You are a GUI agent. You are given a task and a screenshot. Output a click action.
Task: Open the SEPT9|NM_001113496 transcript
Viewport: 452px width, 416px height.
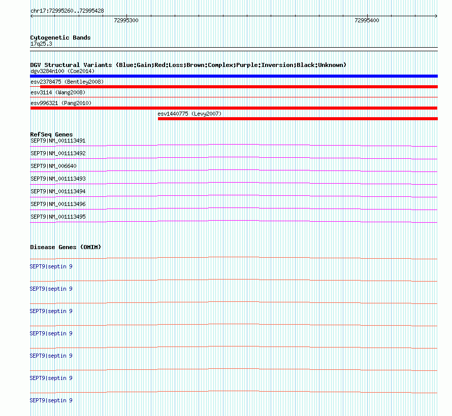click(58, 204)
